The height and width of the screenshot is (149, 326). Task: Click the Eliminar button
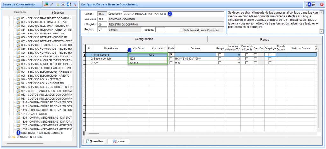tap(119, 141)
